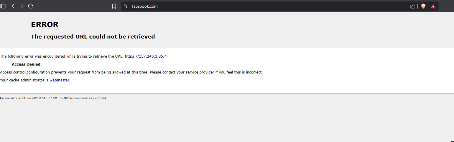
Task: Go back using the left arrow
Action: tap(13, 6)
